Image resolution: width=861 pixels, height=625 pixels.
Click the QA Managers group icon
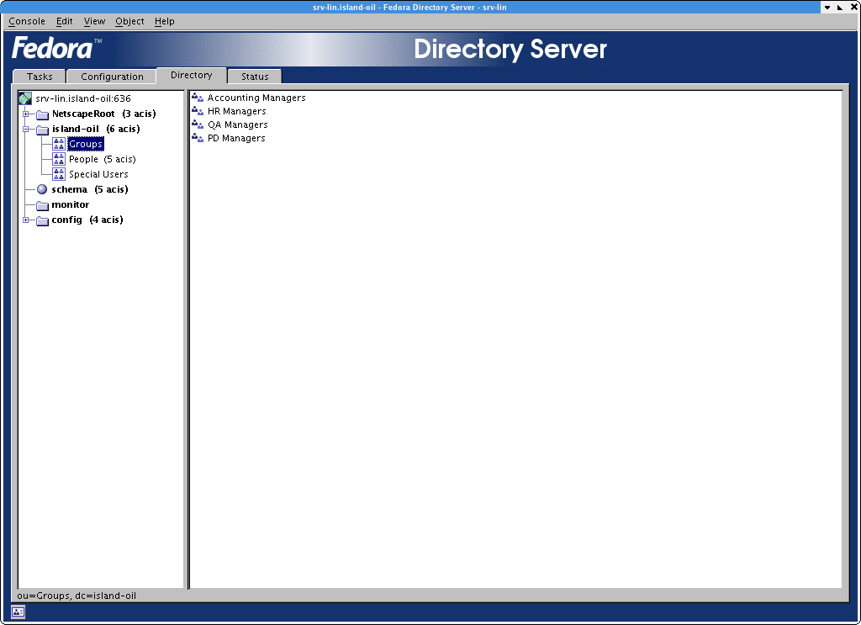(198, 124)
